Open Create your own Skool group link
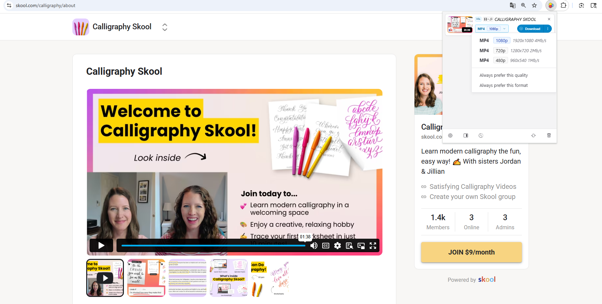Viewport: 602px width, 304px height. 472,197
